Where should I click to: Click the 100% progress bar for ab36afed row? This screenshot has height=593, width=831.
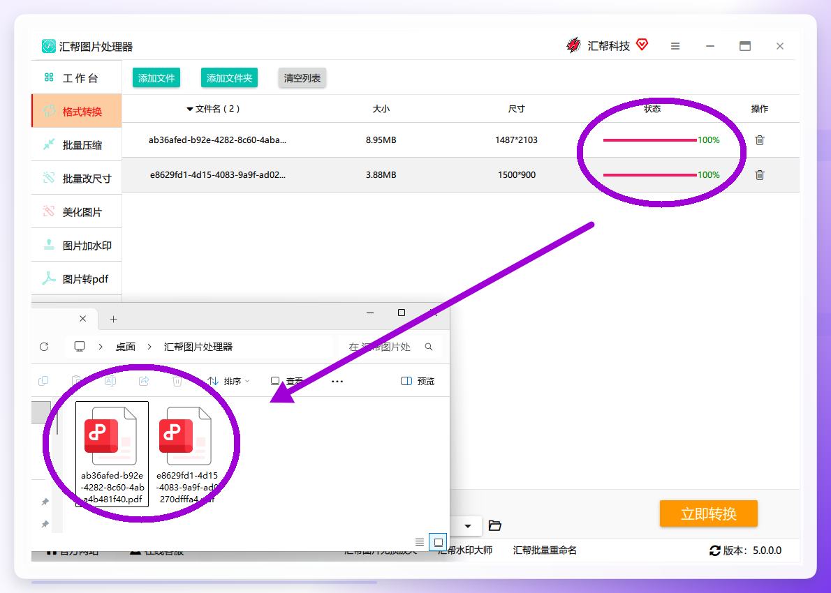(x=649, y=140)
